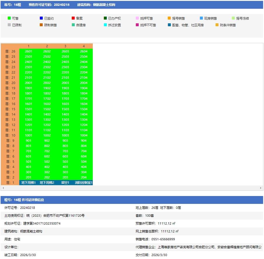
Task: Click the green 可售 legend swatch
Action: [x=9, y=18]
